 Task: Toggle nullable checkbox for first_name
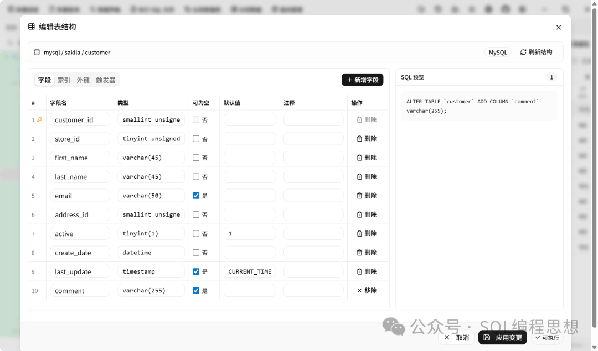point(196,158)
